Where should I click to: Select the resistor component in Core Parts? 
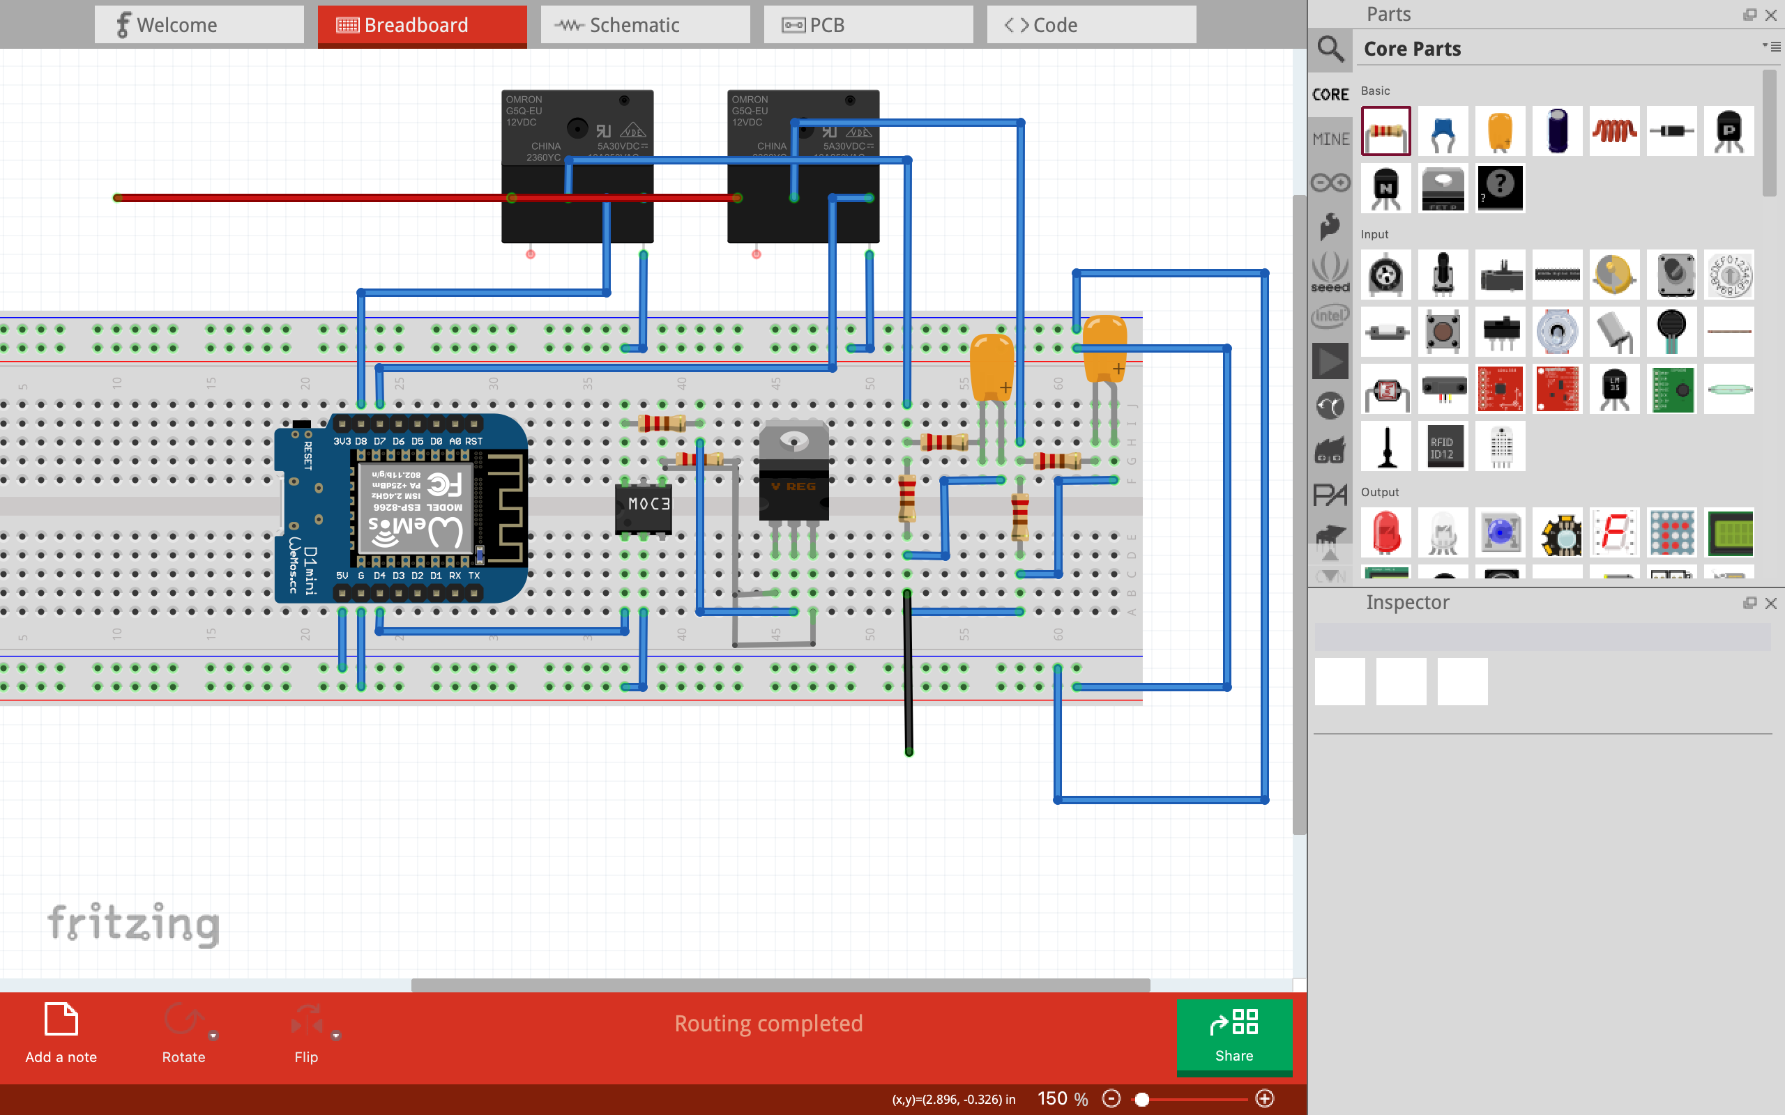point(1387,128)
